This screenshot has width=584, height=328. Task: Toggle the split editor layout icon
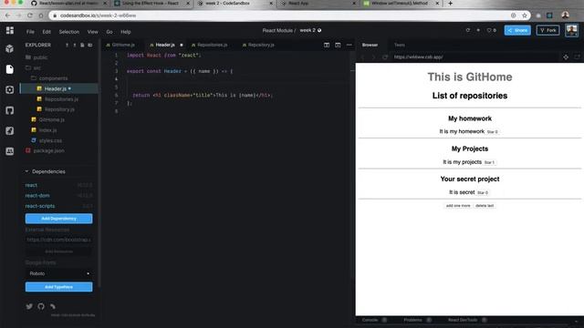(327, 45)
